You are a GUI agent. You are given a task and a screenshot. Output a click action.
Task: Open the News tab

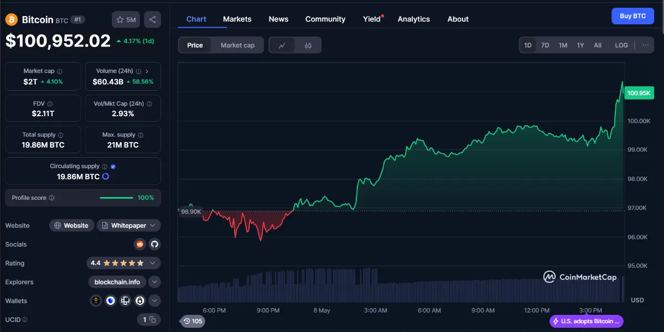click(278, 19)
